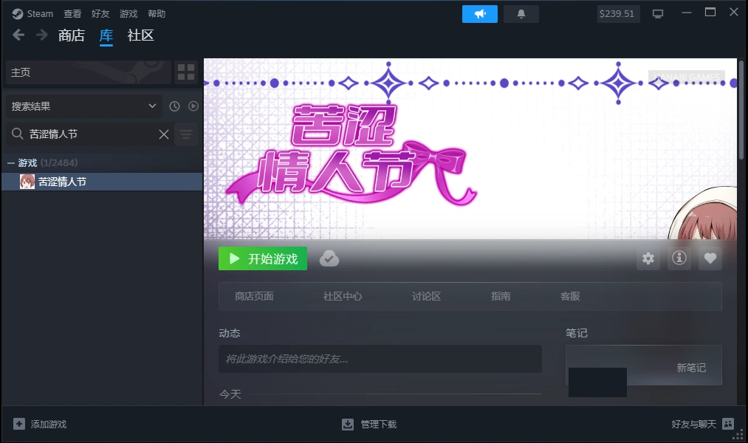Viewport: 748px width, 443px height.
Task: Expand the 搜索结果 dropdown
Action: (84, 106)
